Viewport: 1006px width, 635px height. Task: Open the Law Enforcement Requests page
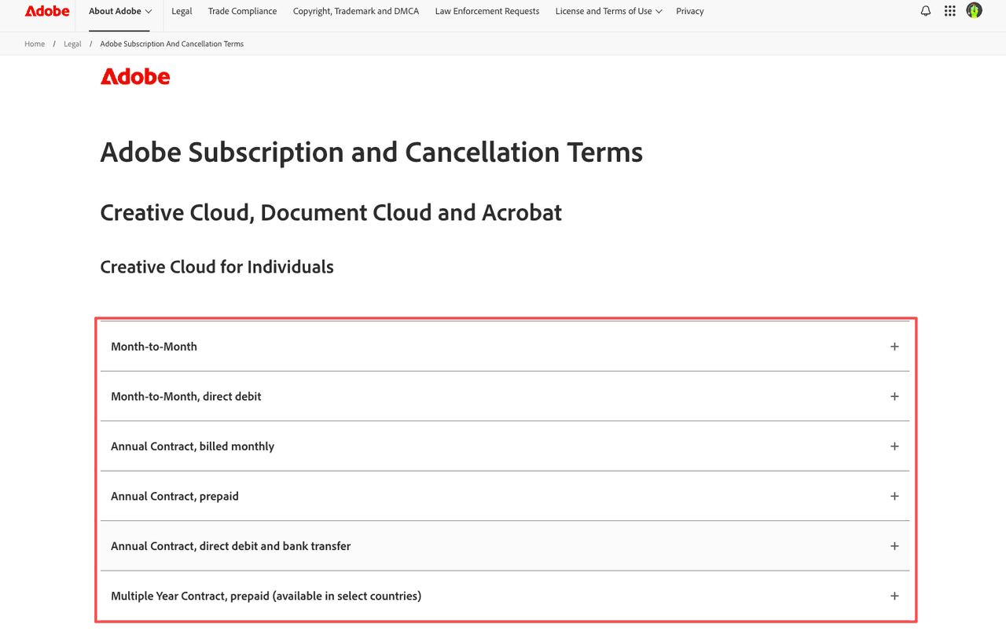click(486, 11)
